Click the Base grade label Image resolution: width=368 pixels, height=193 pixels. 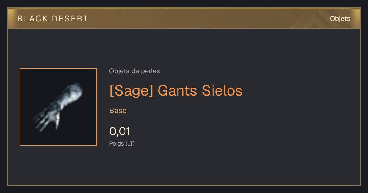tap(118, 111)
